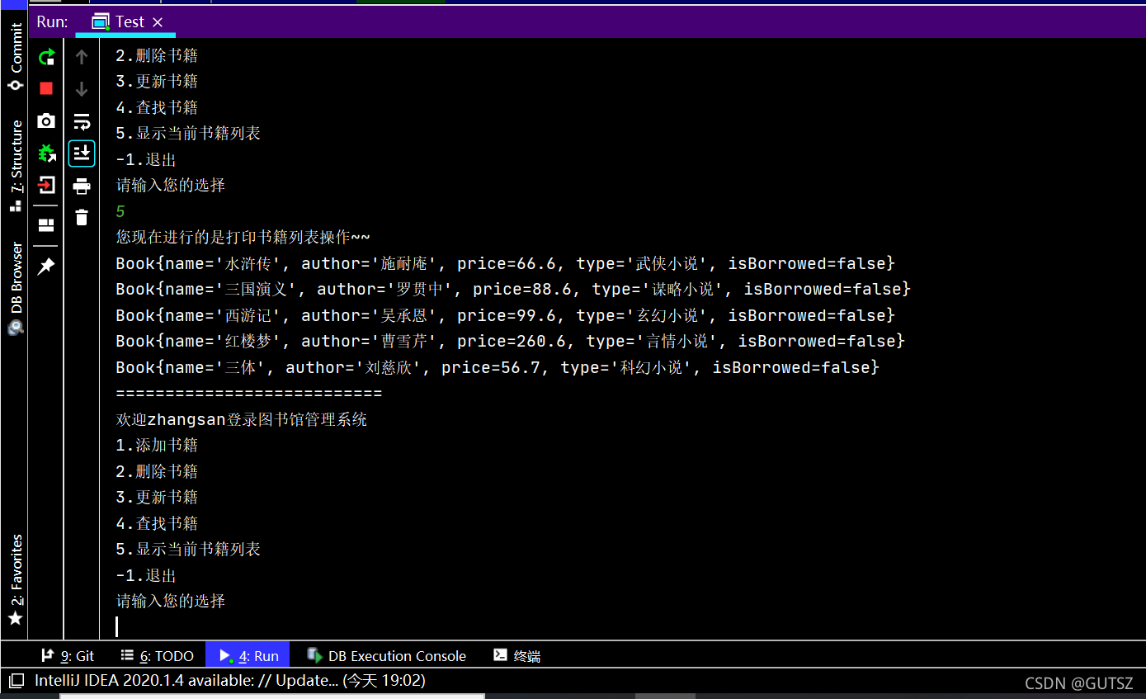Screen dimensions: 1146x699
Task: Toggle scroll to end of console
Action: pos(82,153)
